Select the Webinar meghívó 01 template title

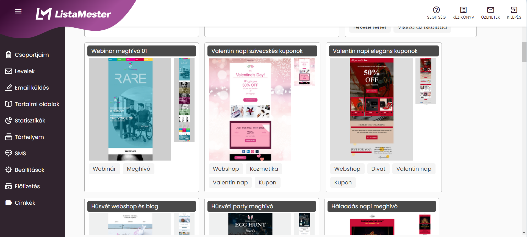pyautogui.click(x=142, y=51)
